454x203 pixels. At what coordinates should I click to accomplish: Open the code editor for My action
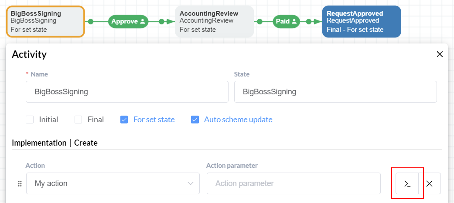[x=407, y=183]
